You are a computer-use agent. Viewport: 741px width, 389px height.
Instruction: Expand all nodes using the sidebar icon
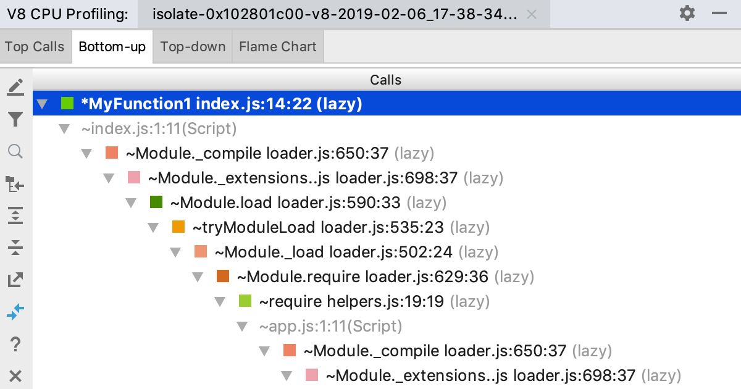pyautogui.click(x=15, y=215)
